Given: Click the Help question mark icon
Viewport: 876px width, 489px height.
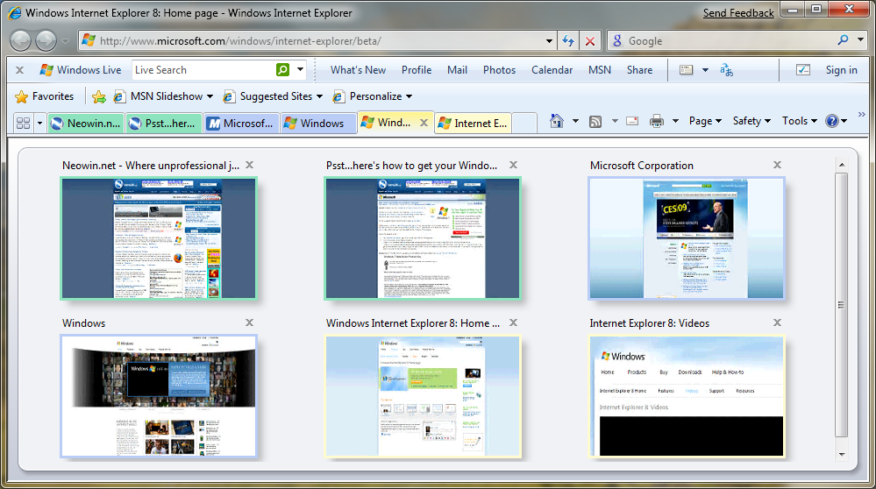Looking at the screenshot, I should tap(832, 121).
